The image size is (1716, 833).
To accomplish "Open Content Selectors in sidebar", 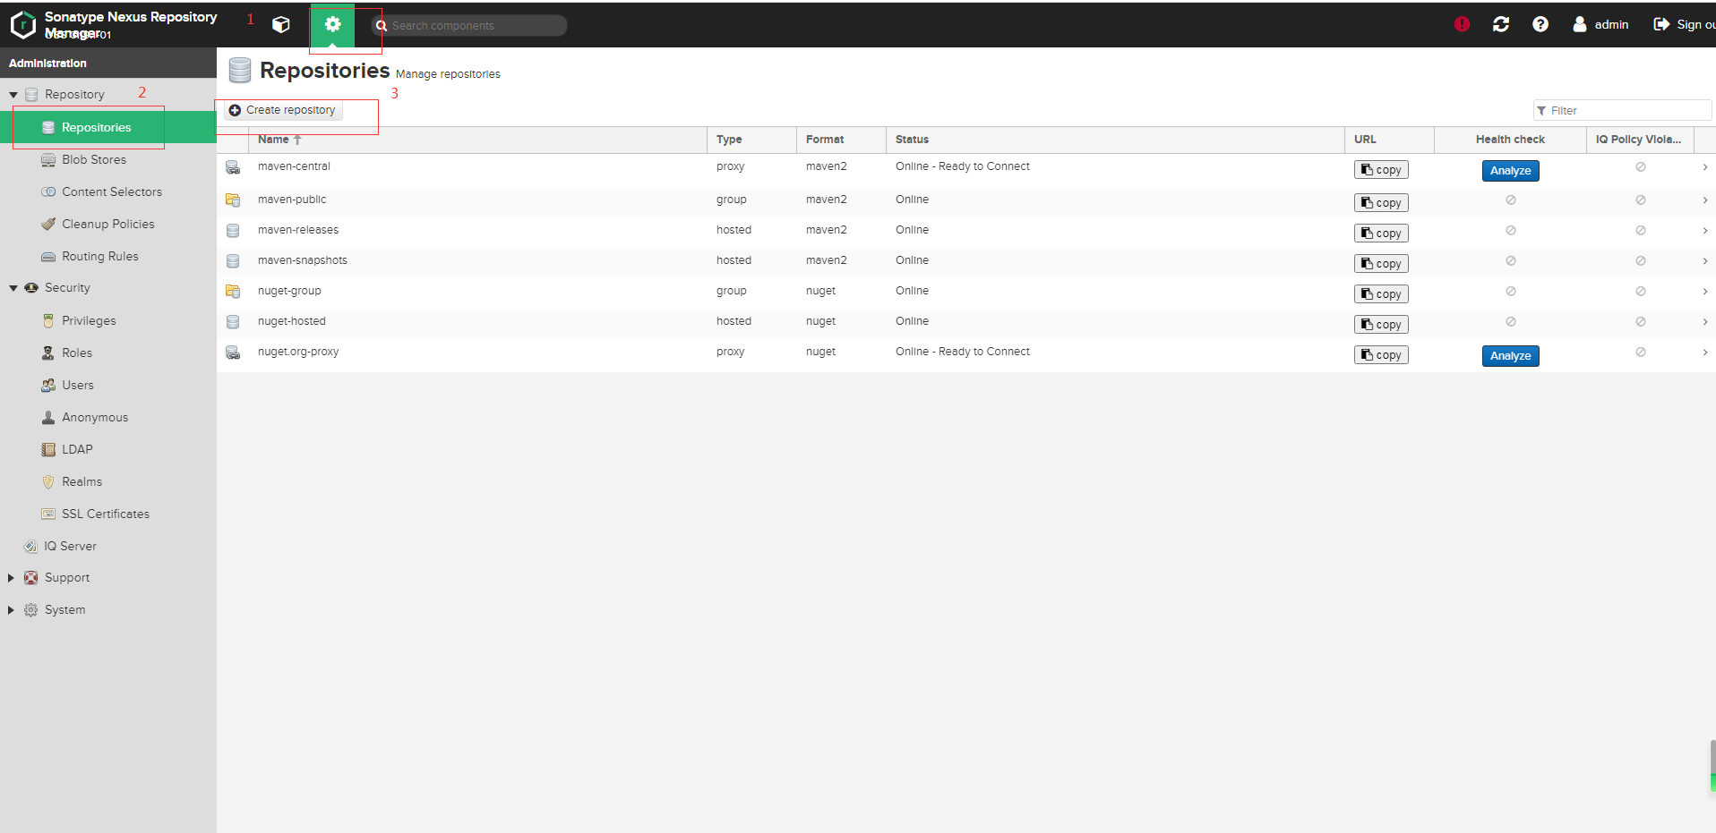I will [112, 191].
